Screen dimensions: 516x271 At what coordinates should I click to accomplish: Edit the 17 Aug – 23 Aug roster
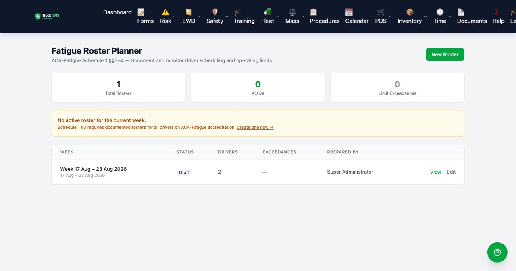tap(451, 172)
